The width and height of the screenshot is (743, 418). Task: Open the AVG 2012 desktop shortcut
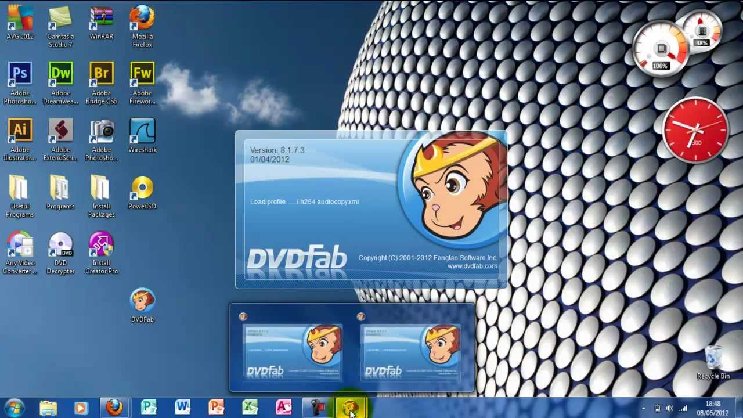[x=20, y=23]
